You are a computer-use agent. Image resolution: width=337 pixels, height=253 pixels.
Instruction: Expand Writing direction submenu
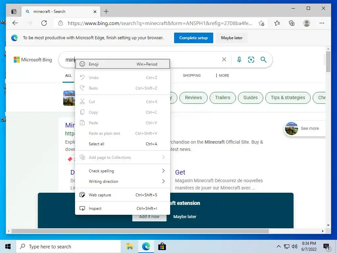pyautogui.click(x=122, y=182)
